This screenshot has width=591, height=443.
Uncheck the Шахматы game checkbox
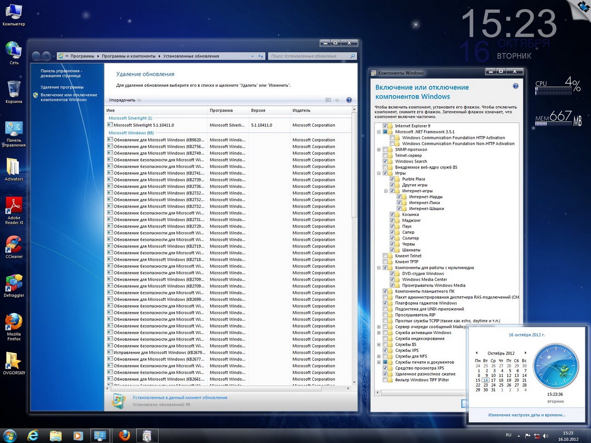[x=392, y=250]
